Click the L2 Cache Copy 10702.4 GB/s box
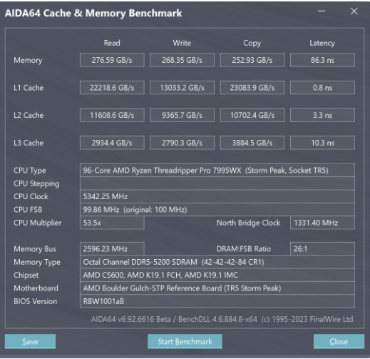370x359 pixels. click(x=252, y=115)
